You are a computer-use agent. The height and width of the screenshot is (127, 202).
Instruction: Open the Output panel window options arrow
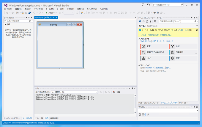(x=130, y=88)
